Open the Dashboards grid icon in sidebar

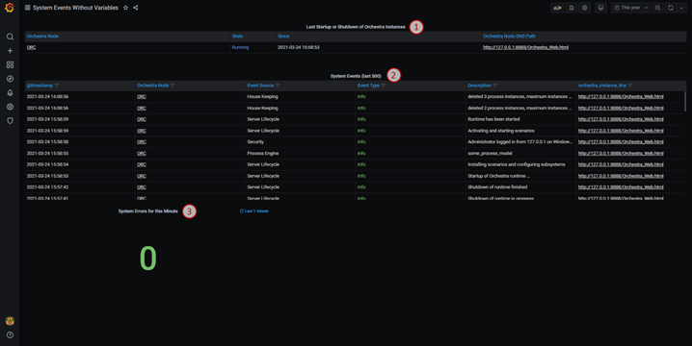tap(10, 64)
